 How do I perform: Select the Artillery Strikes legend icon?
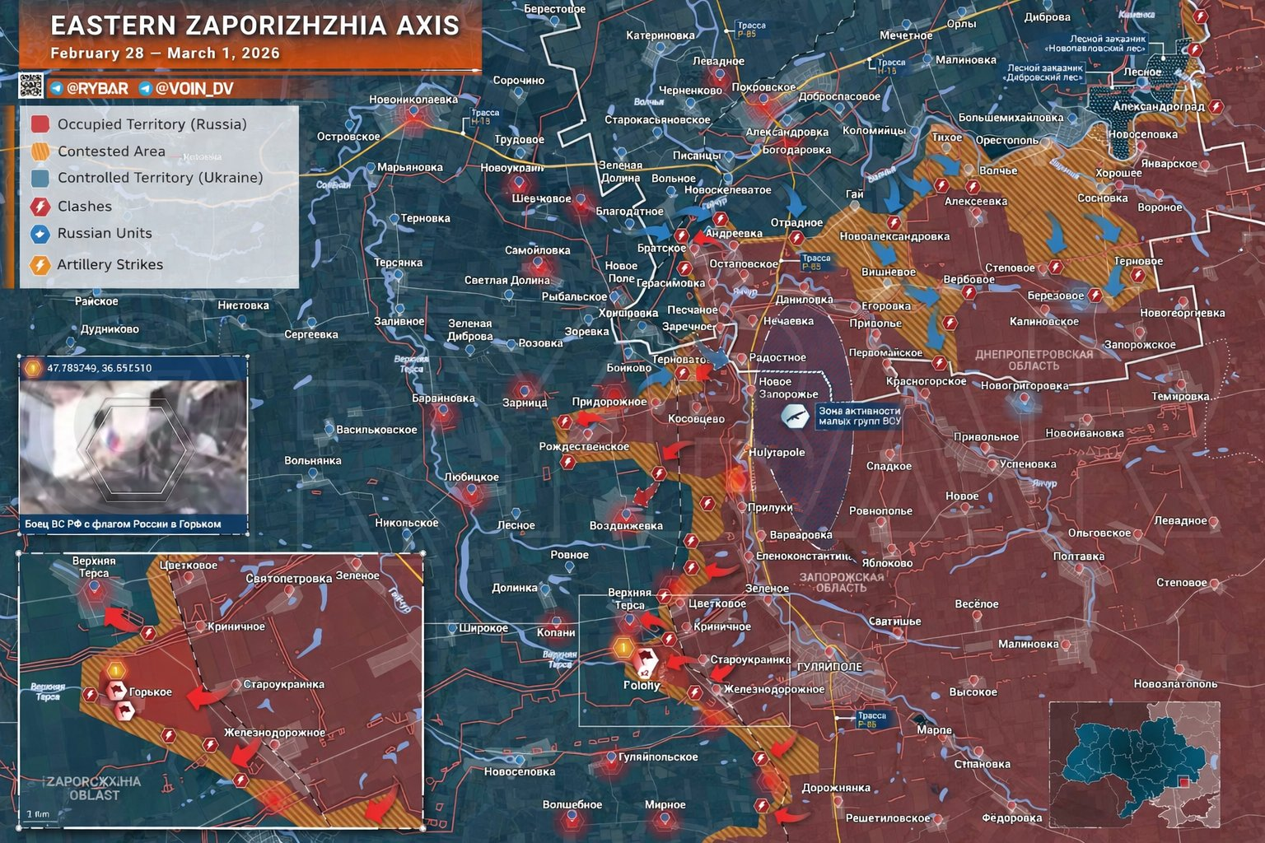tap(40, 265)
